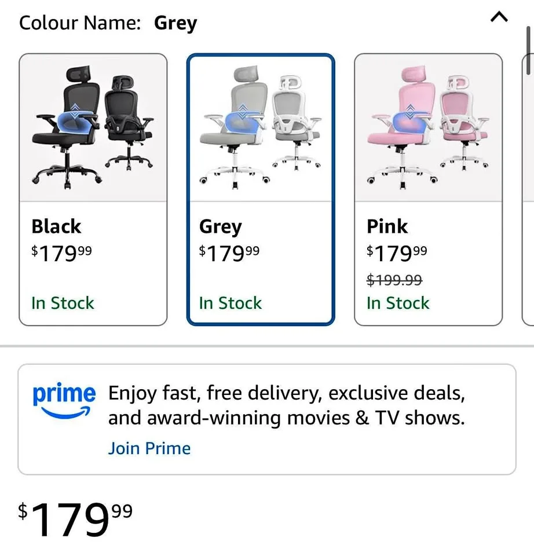Click the crossed-out $199.99 list price
This screenshot has height=556, width=534.
(x=394, y=280)
